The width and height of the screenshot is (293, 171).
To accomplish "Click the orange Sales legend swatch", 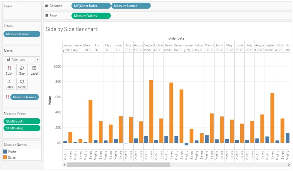I will [5, 157].
